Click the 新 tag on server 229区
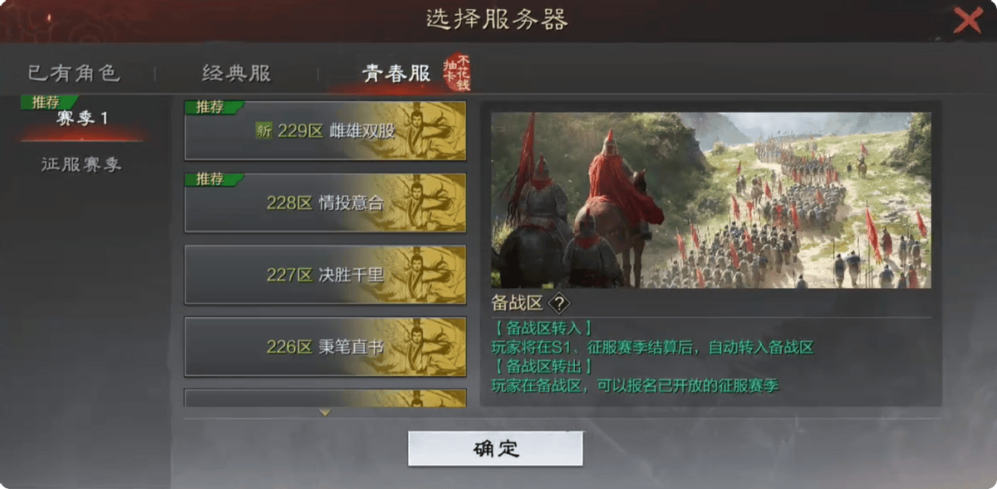The width and height of the screenshot is (997, 489). coord(263,131)
